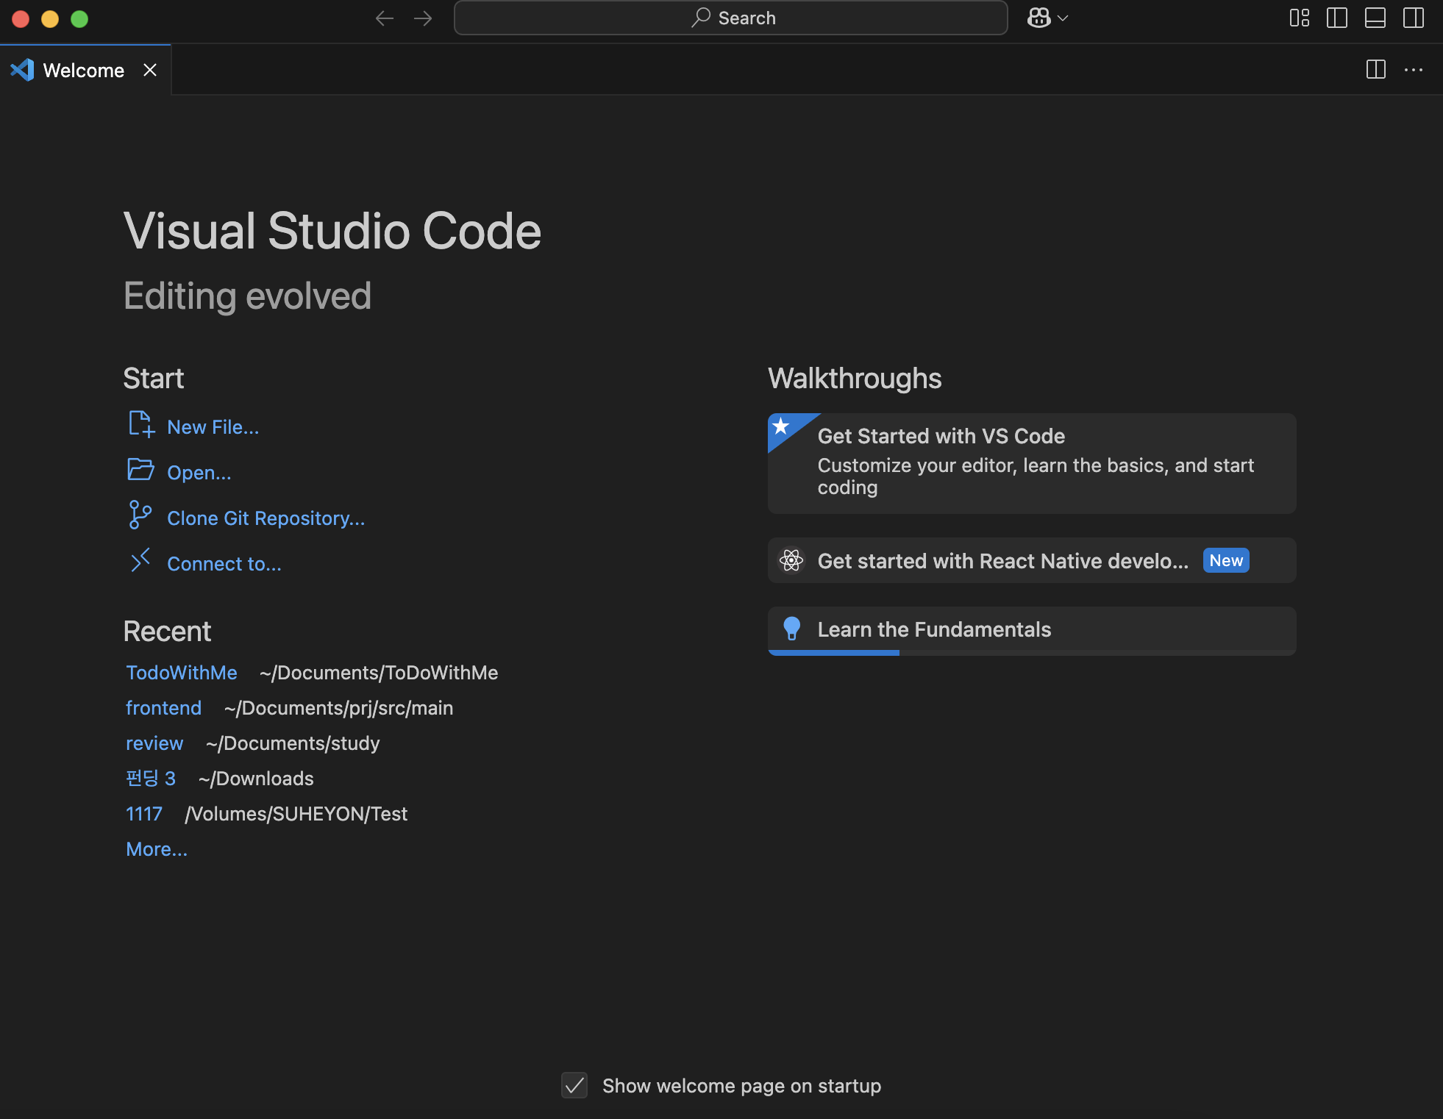Click the Connect to... link
The image size is (1443, 1119).
[224, 564]
